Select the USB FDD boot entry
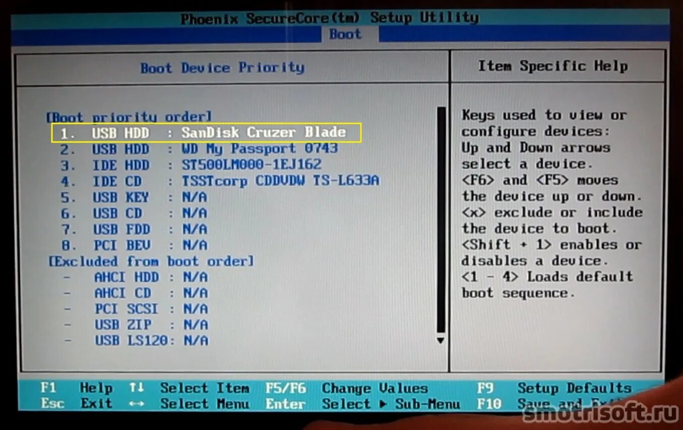The width and height of the screenshot is (683, 430). 134,230
